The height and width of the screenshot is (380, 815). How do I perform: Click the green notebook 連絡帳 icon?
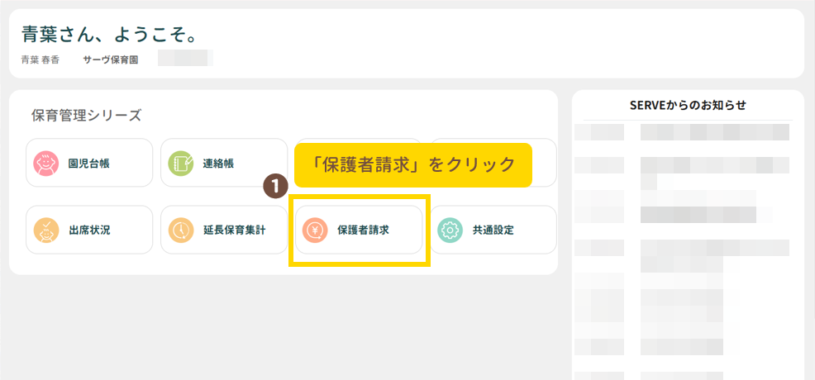(x=180, y=164)
